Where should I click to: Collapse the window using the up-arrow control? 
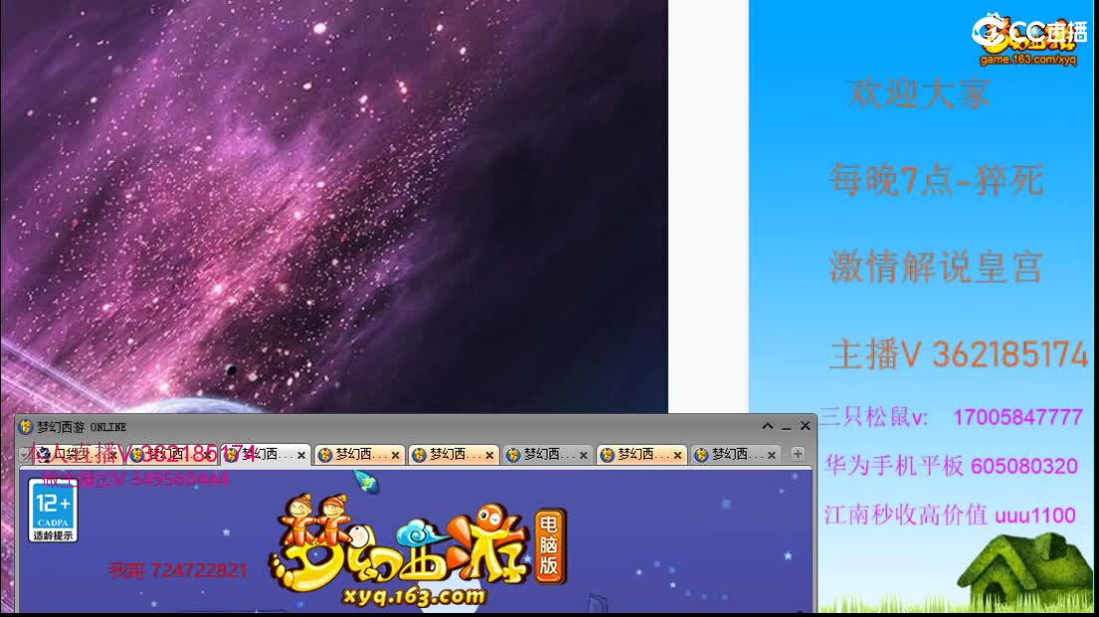click(x=768, y=425)
